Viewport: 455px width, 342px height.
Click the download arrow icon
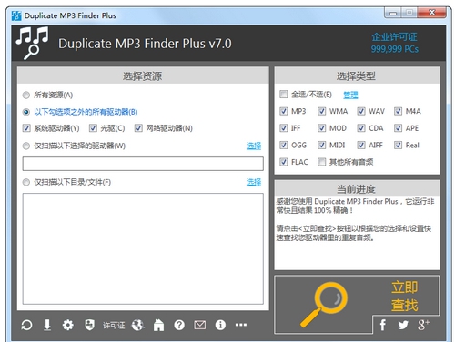(47, 325)
